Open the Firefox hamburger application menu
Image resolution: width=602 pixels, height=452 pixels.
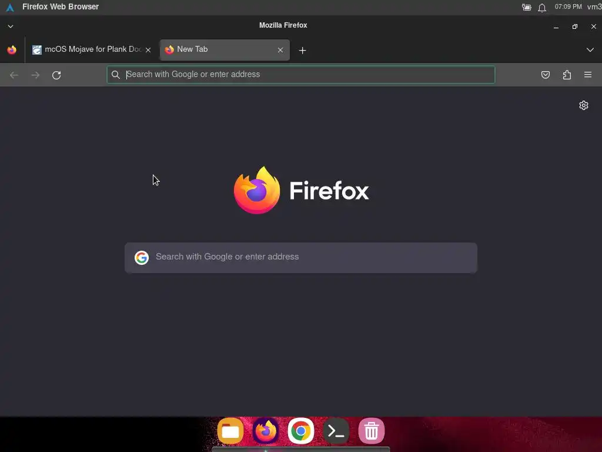pos(588,75)
